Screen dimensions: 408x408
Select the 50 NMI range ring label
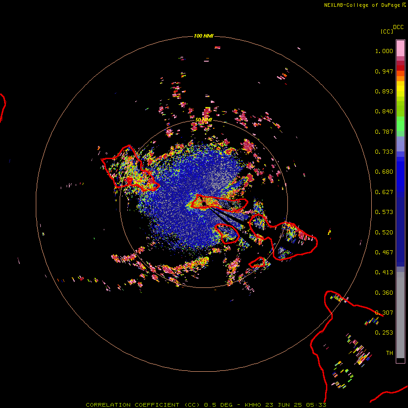(204, 120)
